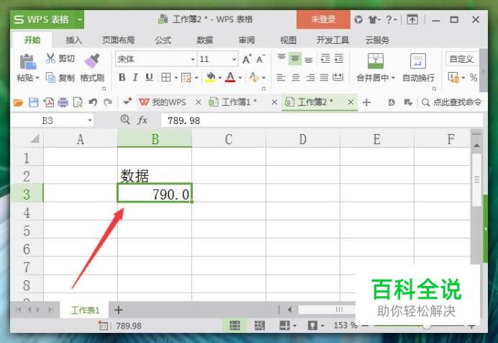Expand the Paste options arrow
498x343 pixels.
click(37, 78)
